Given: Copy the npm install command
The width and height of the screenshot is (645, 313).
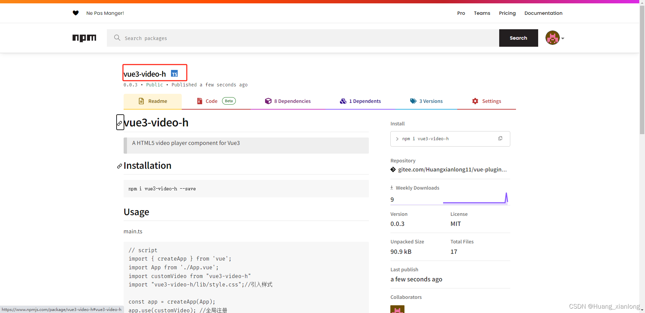Looking at the screenshot, I should tap(500, 139).
